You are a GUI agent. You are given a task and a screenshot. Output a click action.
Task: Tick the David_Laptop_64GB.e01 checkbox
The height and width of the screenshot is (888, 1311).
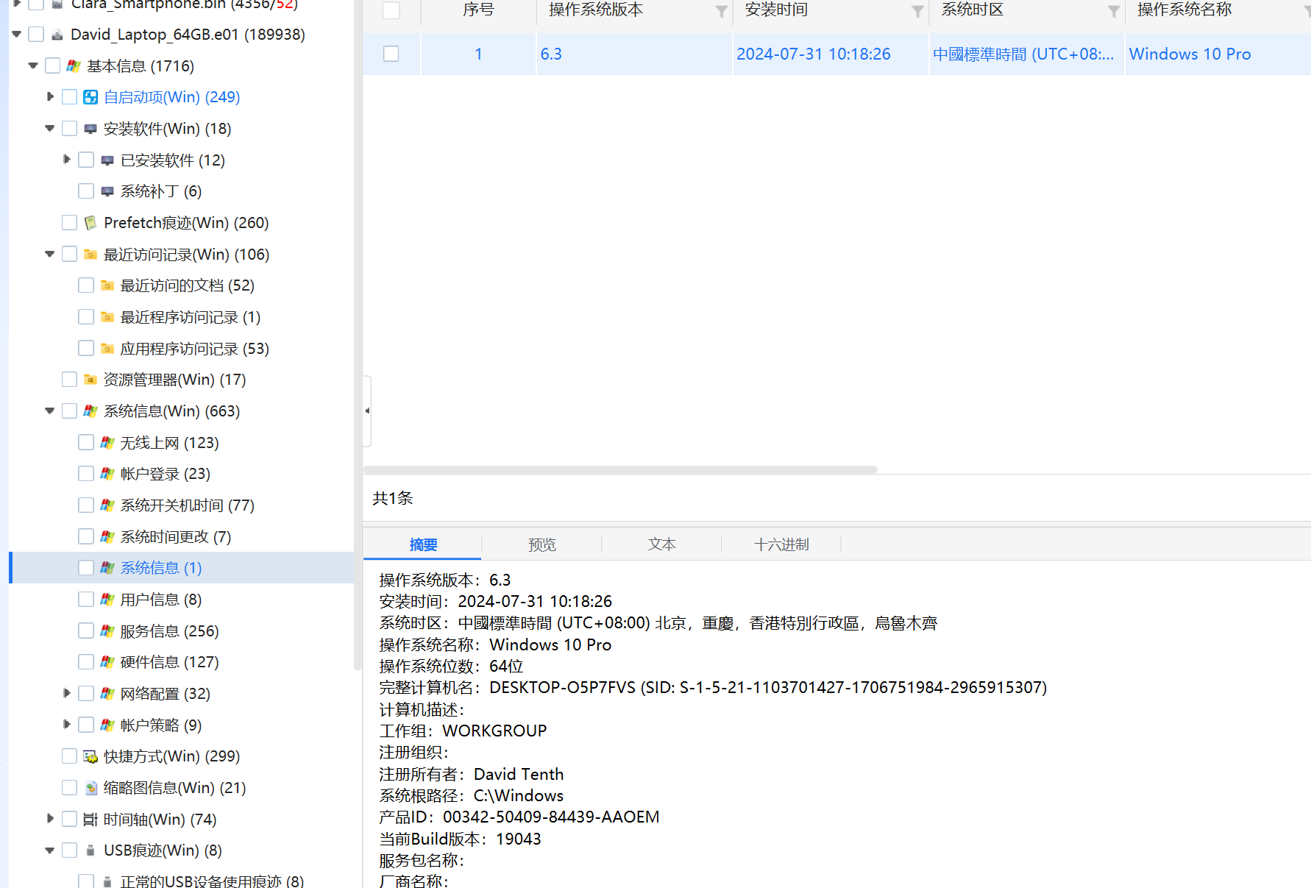click(x=36, y=35)
